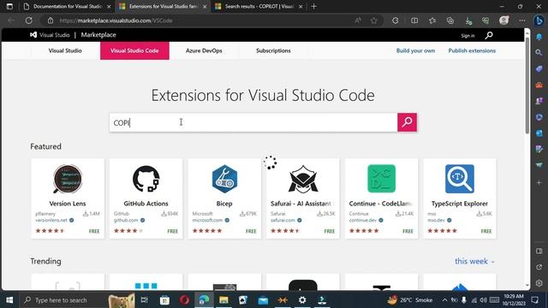
Task: Click the TypeScript Explorer title
Action: (460, 204)
